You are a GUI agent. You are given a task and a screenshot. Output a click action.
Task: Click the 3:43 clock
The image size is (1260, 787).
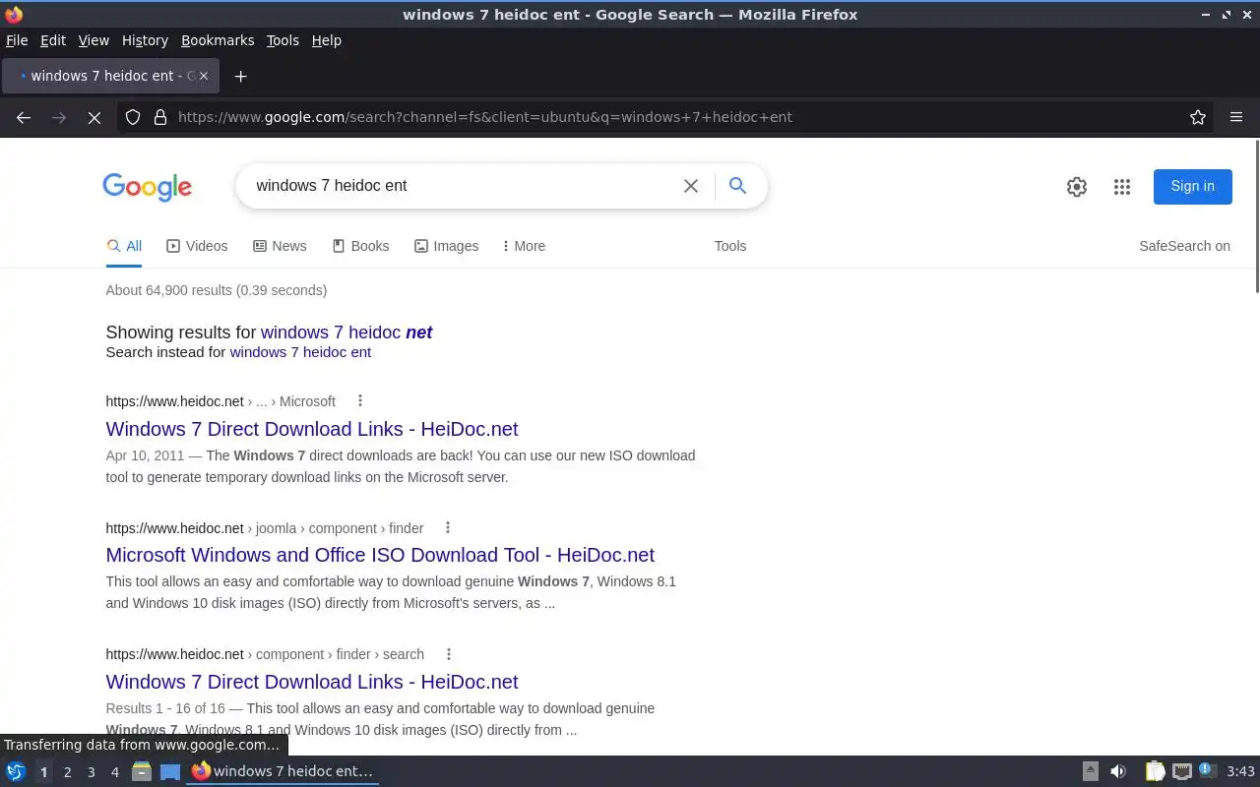click(x=1240, y=771)
